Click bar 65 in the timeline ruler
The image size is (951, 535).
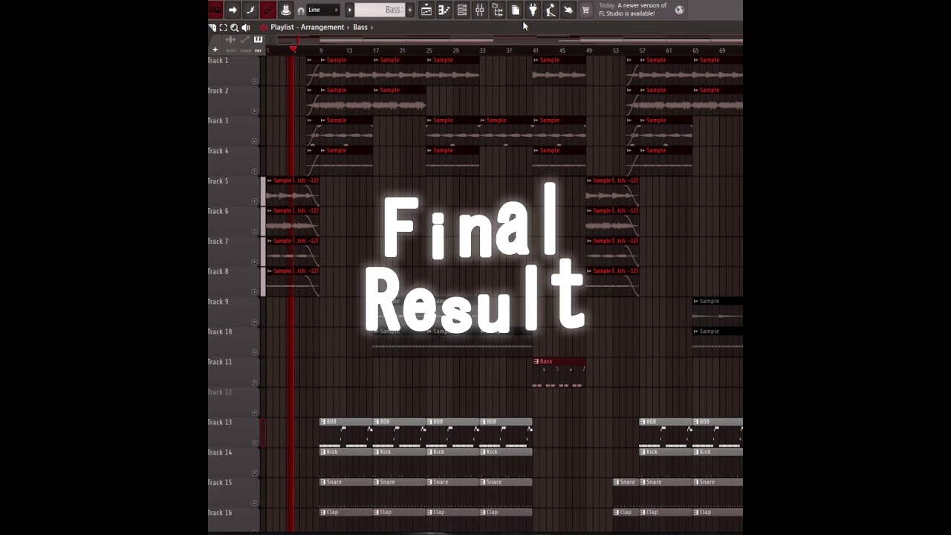[695, 51]
